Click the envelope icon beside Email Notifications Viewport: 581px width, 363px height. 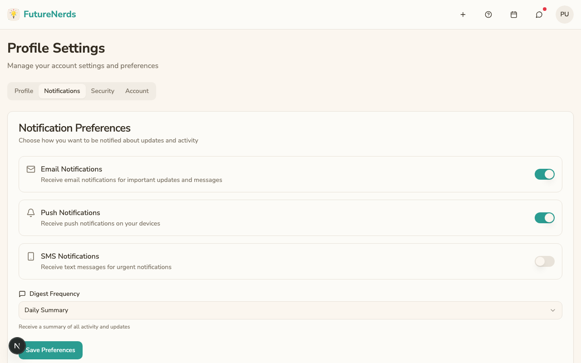pos(31,169)
